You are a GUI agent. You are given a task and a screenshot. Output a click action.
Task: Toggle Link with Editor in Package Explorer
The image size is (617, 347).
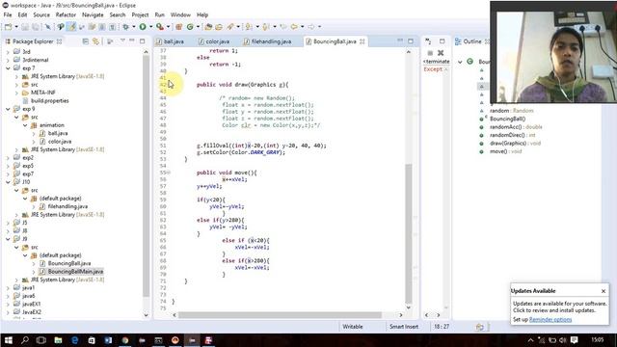pos(95,41)
